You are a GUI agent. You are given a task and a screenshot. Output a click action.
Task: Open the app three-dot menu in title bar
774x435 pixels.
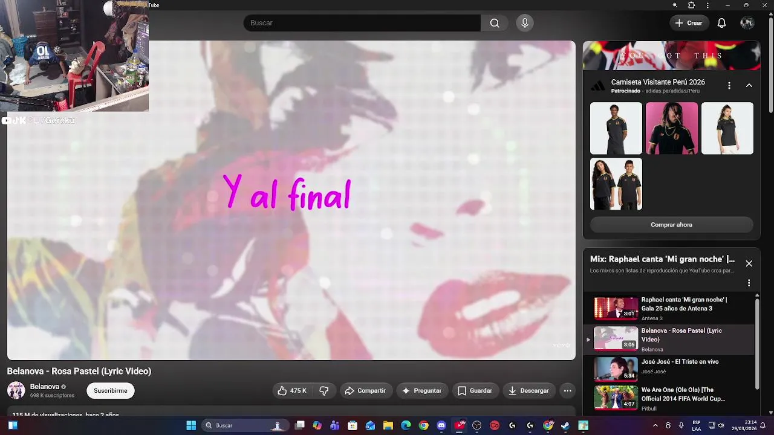(707, 5)
